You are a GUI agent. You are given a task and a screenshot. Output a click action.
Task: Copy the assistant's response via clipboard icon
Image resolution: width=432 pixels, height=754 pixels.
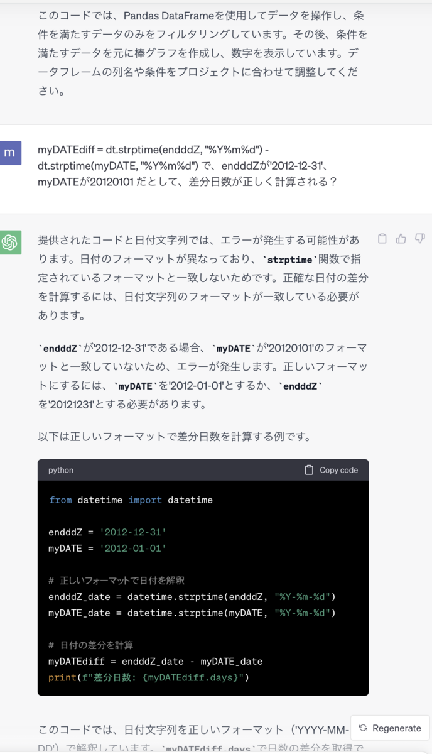[382, 239]
